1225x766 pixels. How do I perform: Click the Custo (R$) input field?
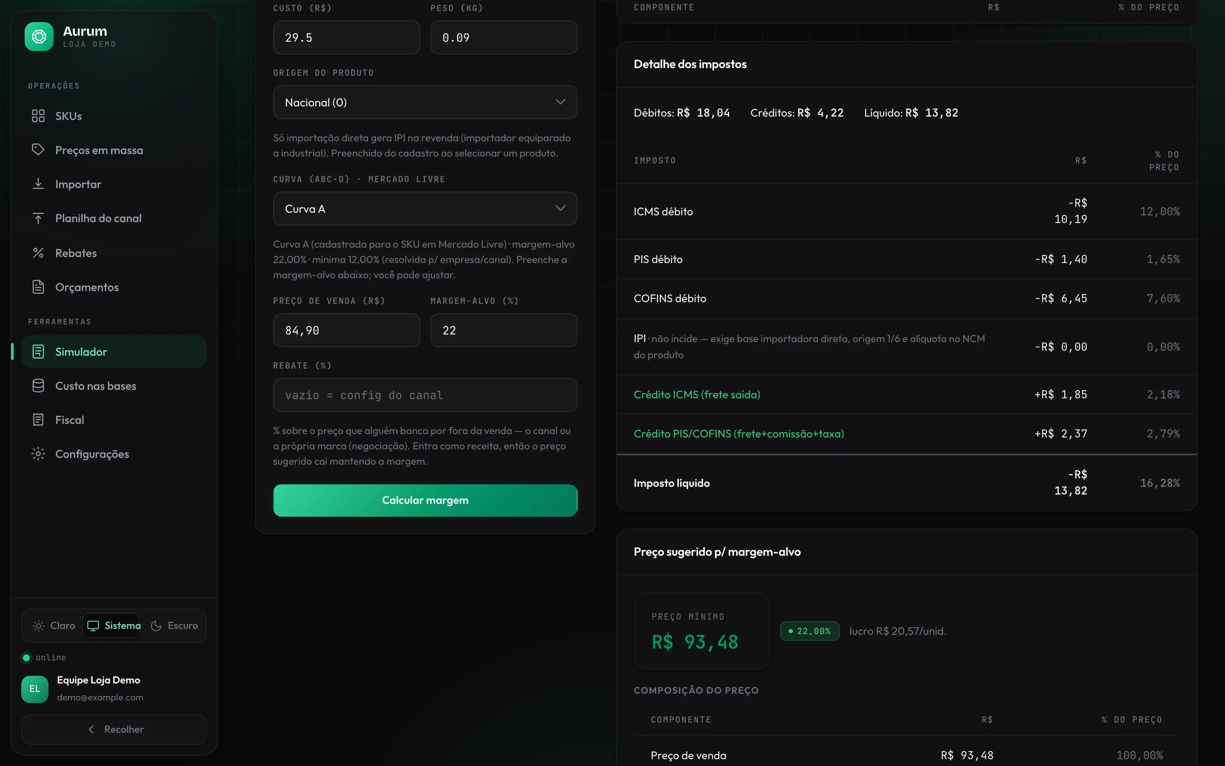click(346, 37)
